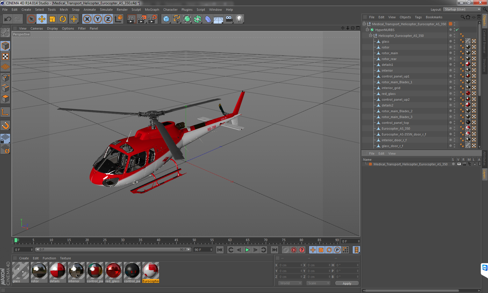
Task: Open the spline pen tools icon
Action: 177,19
